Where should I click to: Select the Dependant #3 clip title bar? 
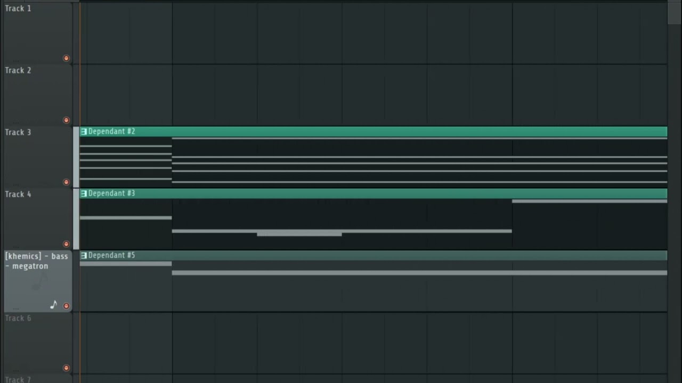pyautogui.click(x=374, y=194)
